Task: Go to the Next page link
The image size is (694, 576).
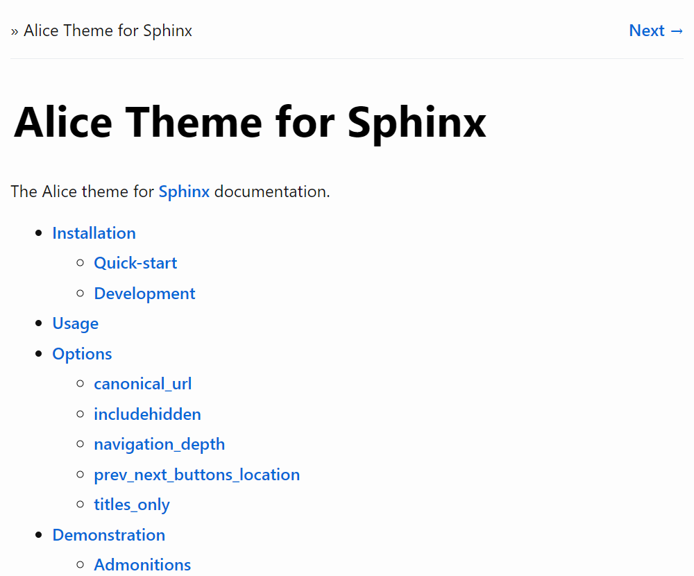Action: click(x=656, y=31)
